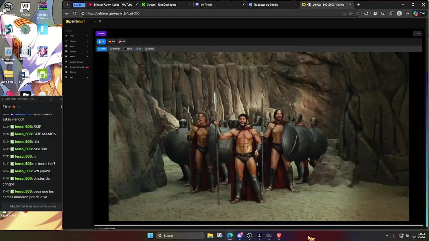Click the taskbar Buscar search box
The width and height of the screenshot is (429, 241).
click(181, 236)
